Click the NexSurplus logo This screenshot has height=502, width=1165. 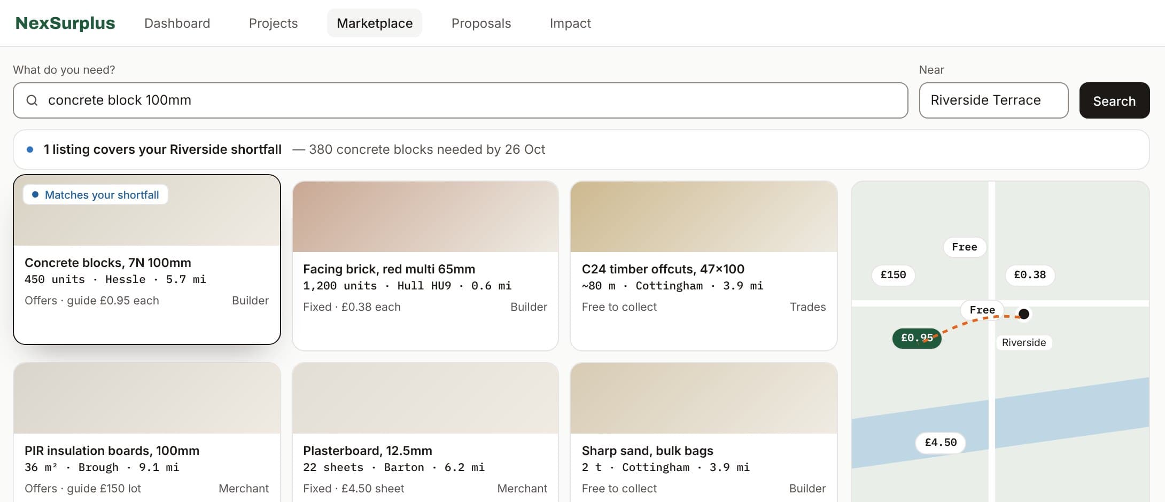tap(65, 23)
